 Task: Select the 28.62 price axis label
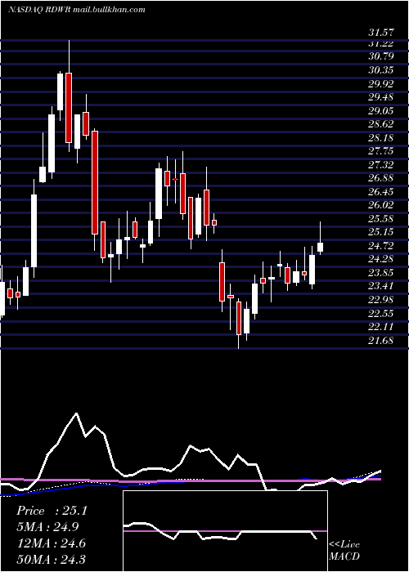coord(381,124)
